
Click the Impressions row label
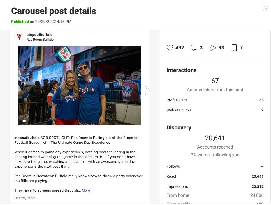[x=177, y=186]
